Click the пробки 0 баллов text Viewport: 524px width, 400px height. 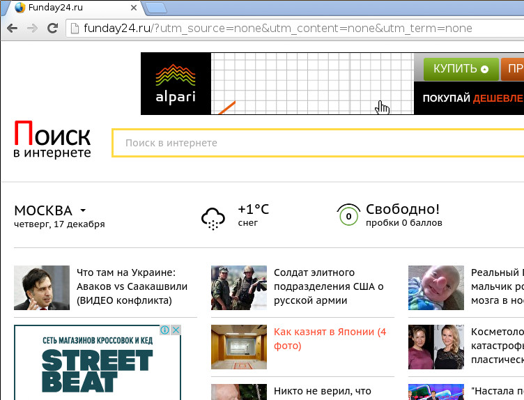[x=403, y=223]
